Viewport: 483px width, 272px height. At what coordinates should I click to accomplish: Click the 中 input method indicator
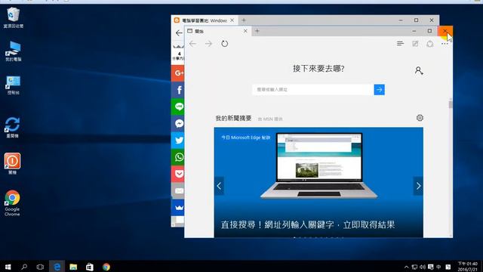pos(438,267)
